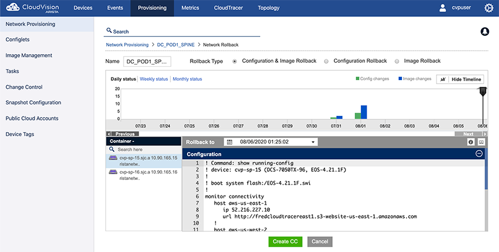Select Configuration Rollback radio button
The width and height of the screenshot is (499, 252).
(x=326, y=61)
